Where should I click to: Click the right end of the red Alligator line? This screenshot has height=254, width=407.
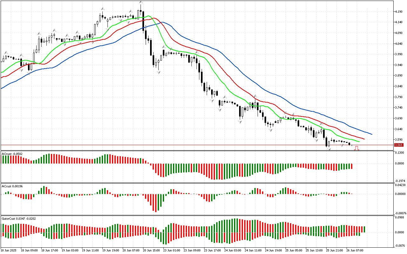click(x=364, y=139)
